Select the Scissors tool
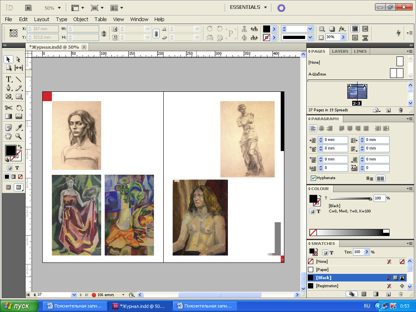This screenshot has height=312, width=416. tap(9, 107)
